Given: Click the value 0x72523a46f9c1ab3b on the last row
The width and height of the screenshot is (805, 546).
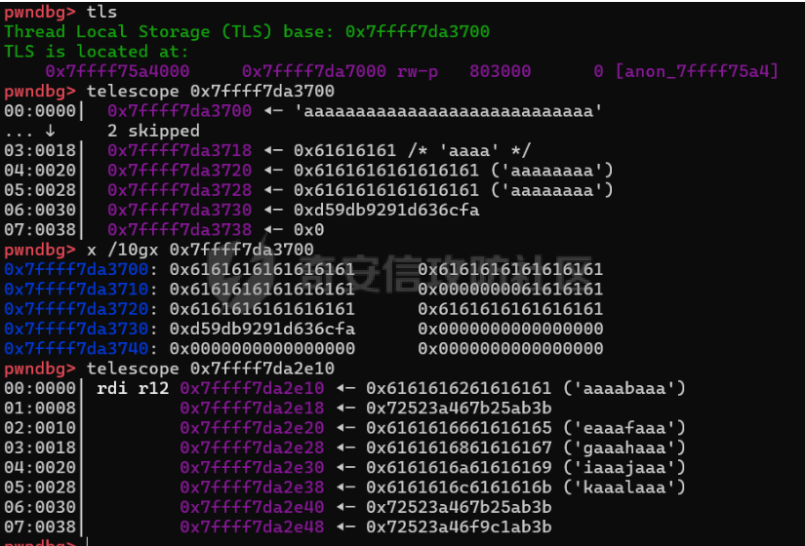Looking at the screenshot, I should point(459,527).
